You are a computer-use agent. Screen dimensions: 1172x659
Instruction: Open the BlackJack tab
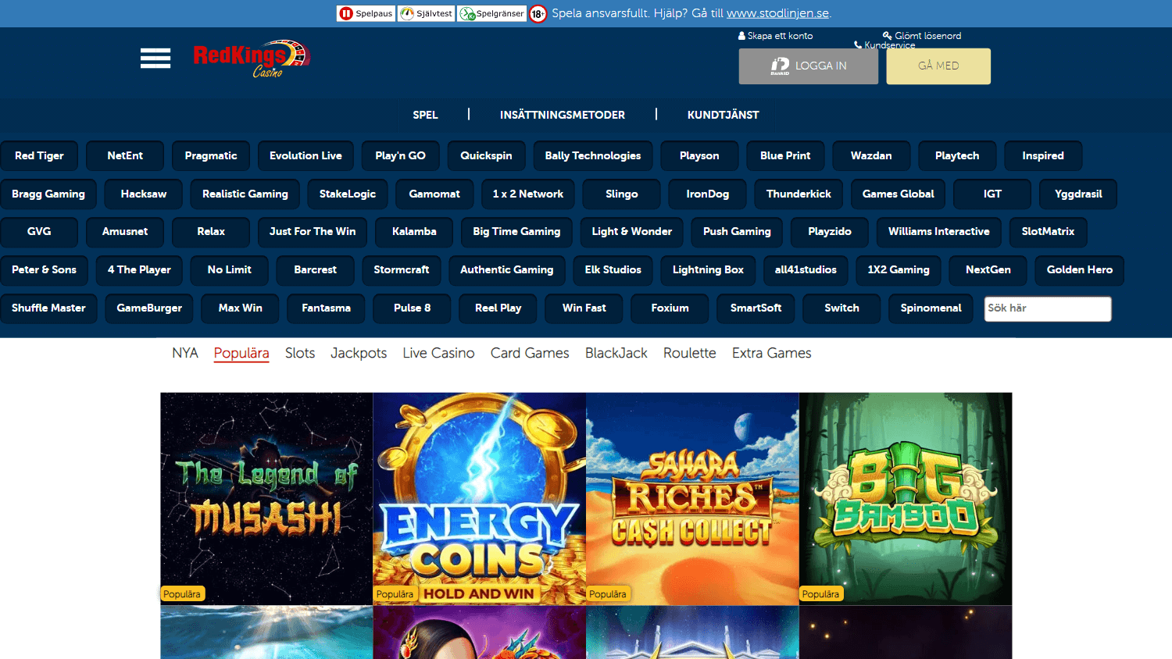coord(616,353)
